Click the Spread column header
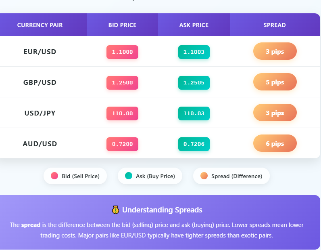The width and height of the screenshot is (321, 250). tap(275, 25)
